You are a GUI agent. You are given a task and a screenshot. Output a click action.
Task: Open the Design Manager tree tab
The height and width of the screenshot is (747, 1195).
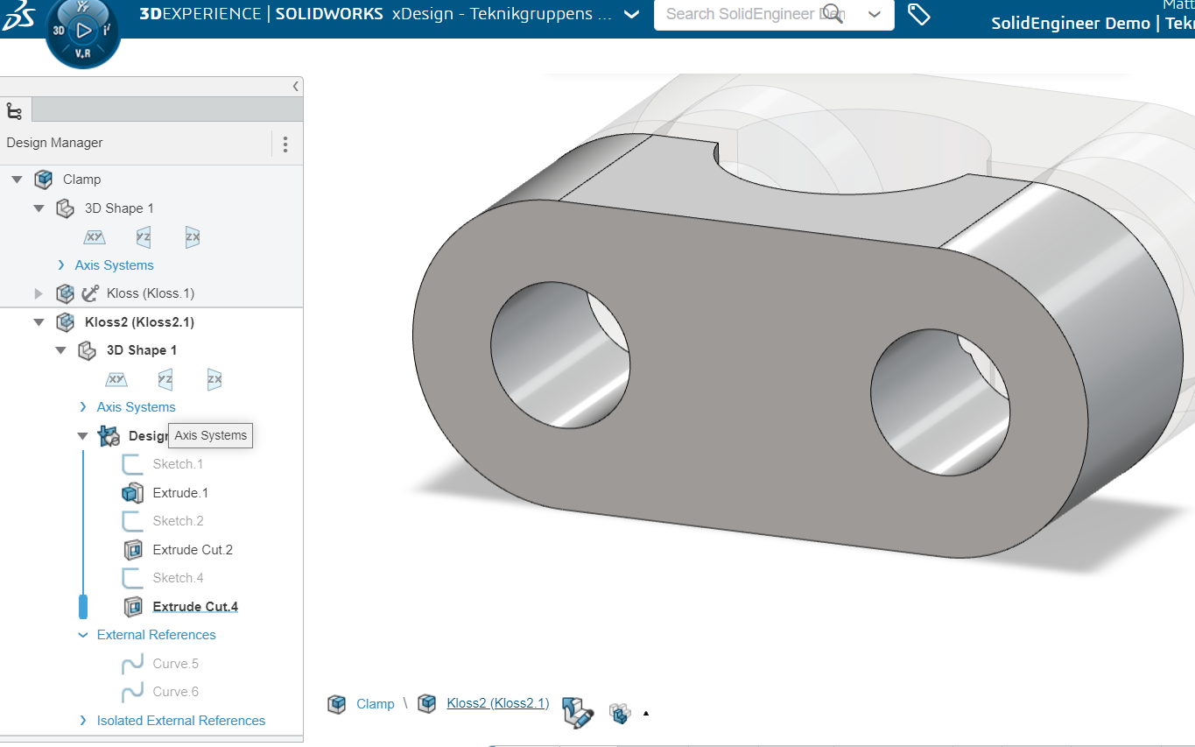coord(15,110)
